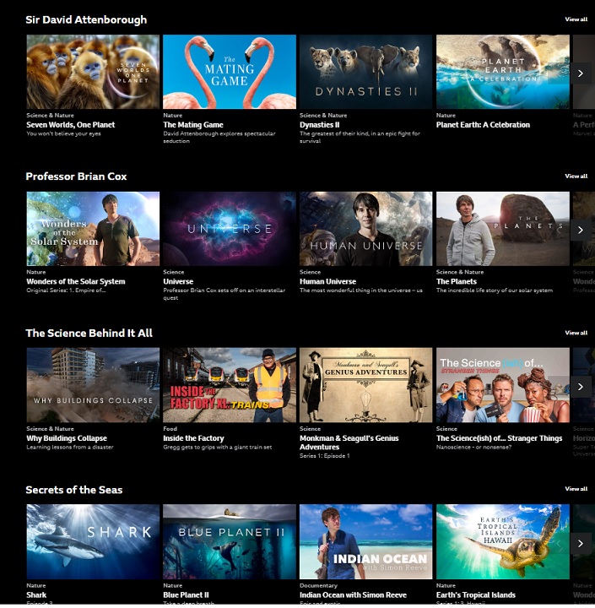Open The Planets thumbnail
Screen dimensions: 595x608
[x=503, y=229]
